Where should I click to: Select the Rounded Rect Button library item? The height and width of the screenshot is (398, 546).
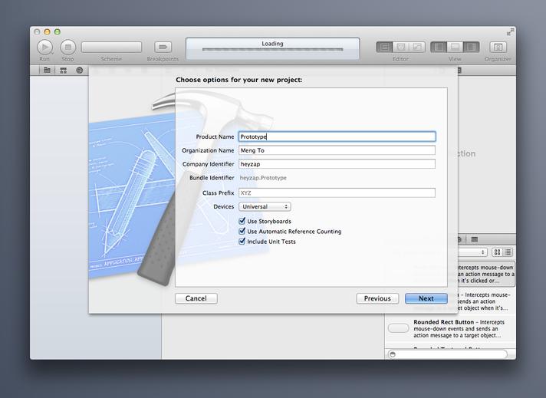(450, 328)
